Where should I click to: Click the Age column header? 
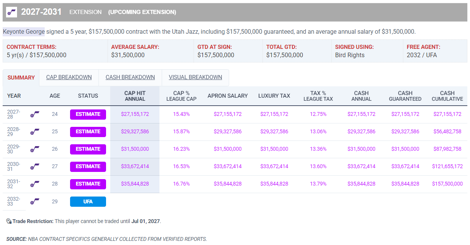pyautogui.click(x=55, y=96)
